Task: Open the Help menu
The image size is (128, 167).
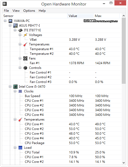Action: point(42,11)
